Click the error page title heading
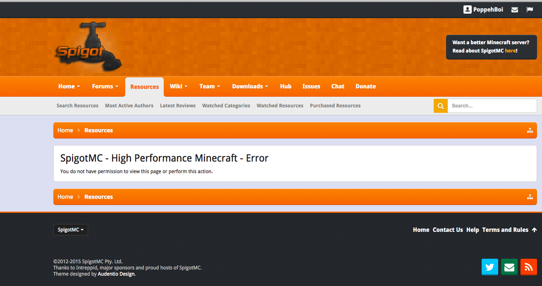 pos(165,158)
